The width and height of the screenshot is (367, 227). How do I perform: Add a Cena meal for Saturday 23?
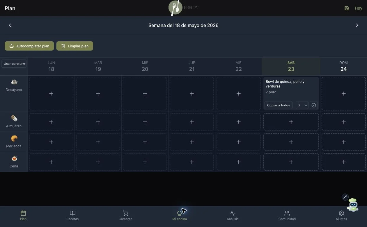(x=291, y=162)
